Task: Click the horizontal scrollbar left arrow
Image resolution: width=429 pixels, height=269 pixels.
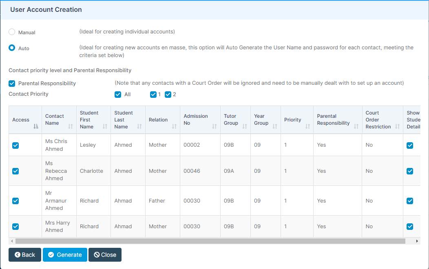Action: pyautogui.click(x=12, y=241)
